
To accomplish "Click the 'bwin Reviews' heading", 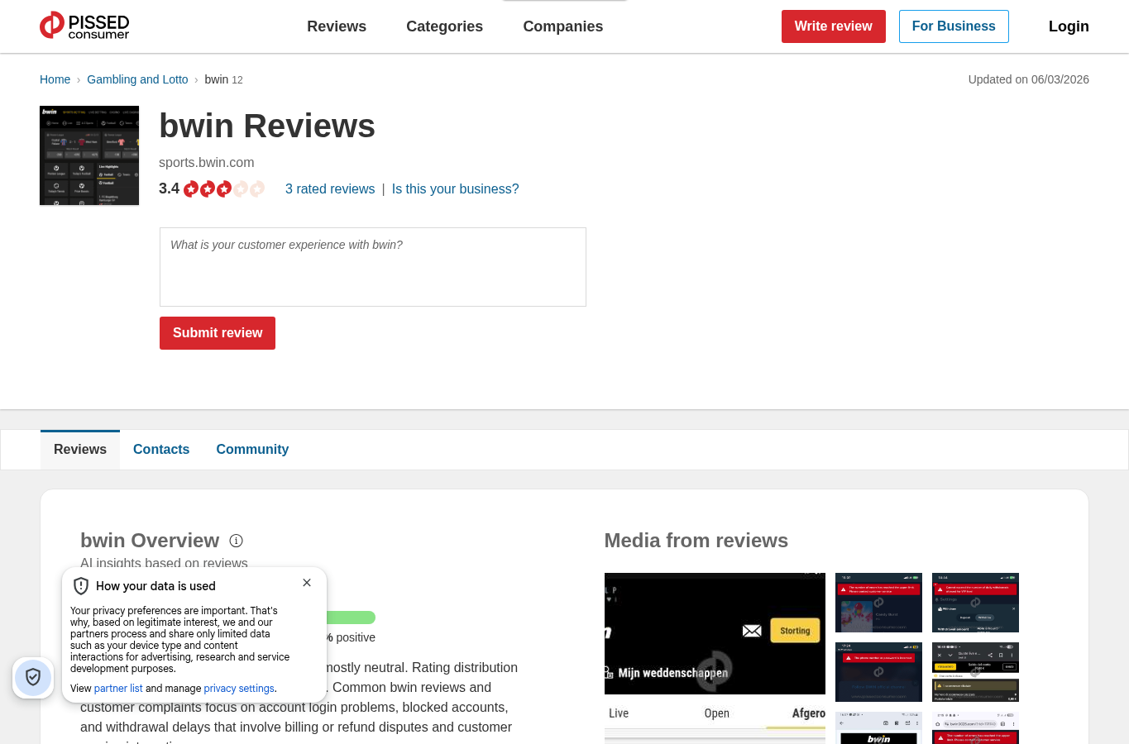I will pos(267,126).
